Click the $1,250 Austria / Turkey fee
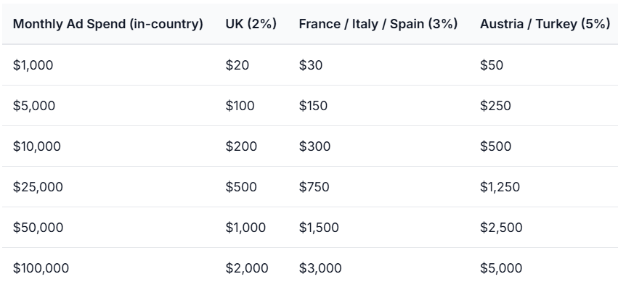Image resolution: width=618 pixels, height=303 pixels. point(500,187)
